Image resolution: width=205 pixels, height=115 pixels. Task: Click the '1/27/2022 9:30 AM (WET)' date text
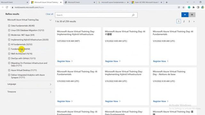68,41
